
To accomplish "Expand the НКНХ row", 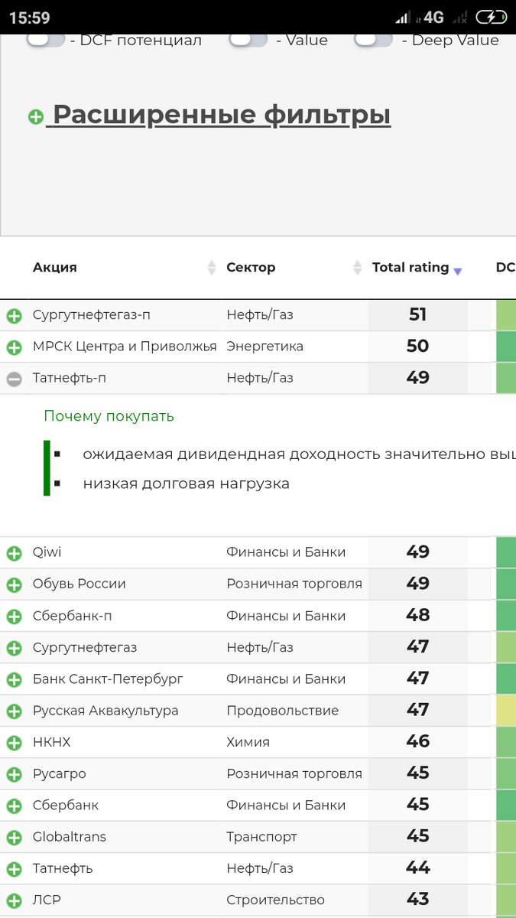I will pyautogui.click(x=14, y=743).
